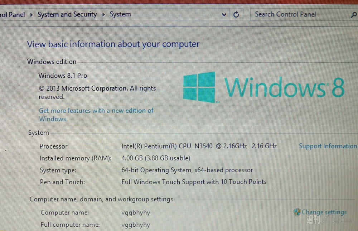Expand the arrow after System and Security

[x=103, y=14]
